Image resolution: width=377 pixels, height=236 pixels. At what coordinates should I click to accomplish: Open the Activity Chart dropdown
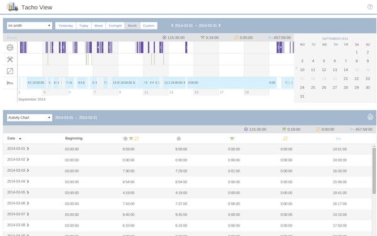30,118
